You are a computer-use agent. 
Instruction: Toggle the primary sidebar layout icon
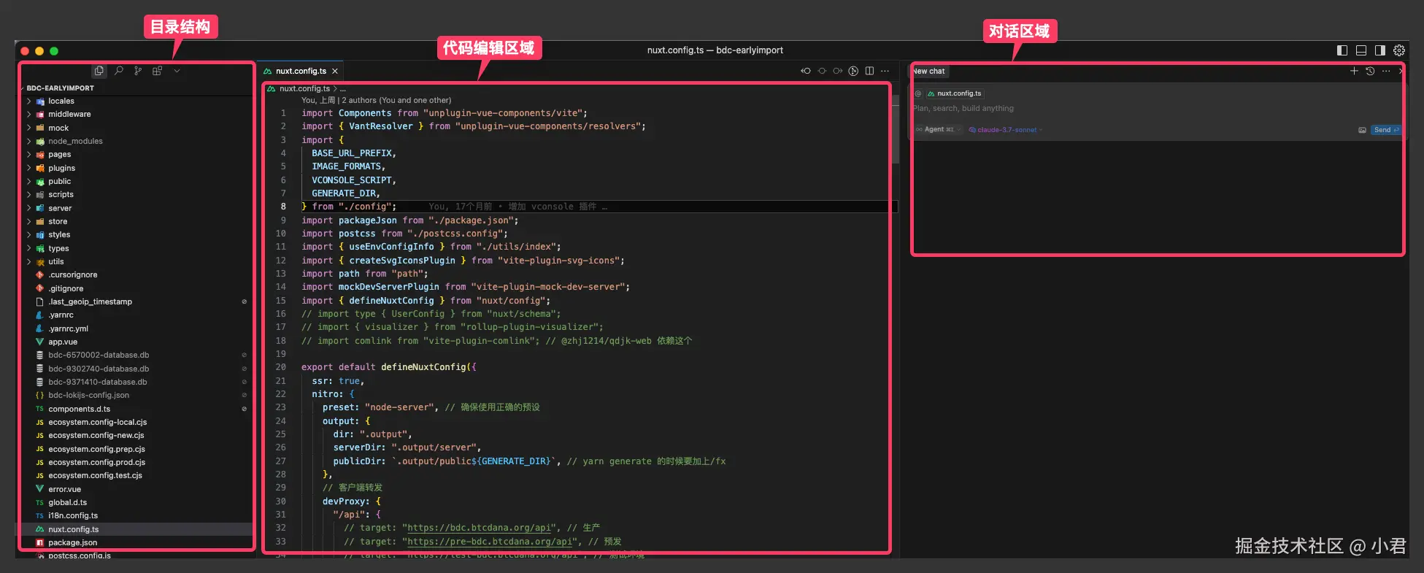(x=1342, y=50)
